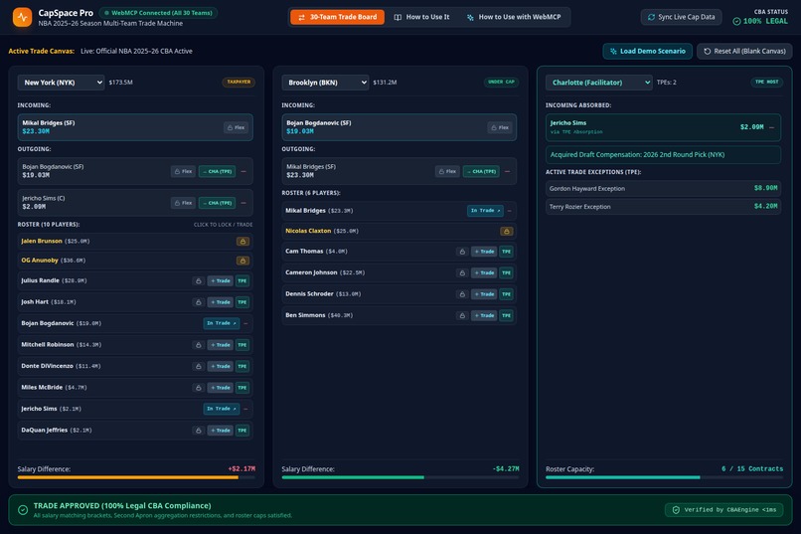The height and width of the screenshot is (534, 801).
Task: Toggle lock on Donte DiVincenzo
Action: (x=199, y=366)
